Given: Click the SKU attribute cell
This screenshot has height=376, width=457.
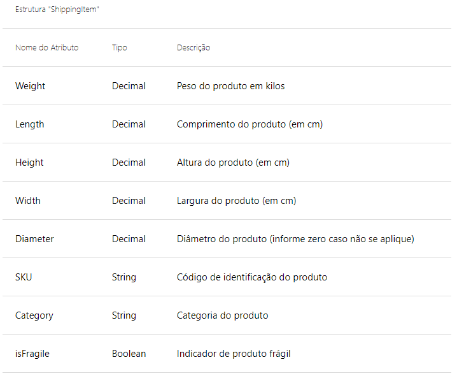Looking at the screenshot, I should click(24, 277).
